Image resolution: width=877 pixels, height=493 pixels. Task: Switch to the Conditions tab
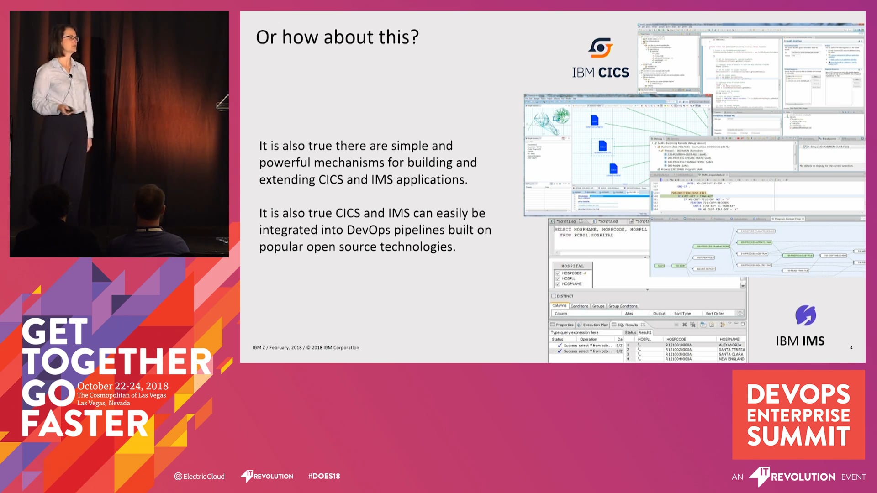coord(579,306)
